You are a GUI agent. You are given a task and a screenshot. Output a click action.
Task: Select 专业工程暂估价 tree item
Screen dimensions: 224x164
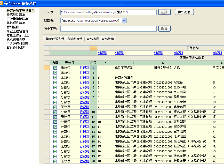tap(17, 31)
